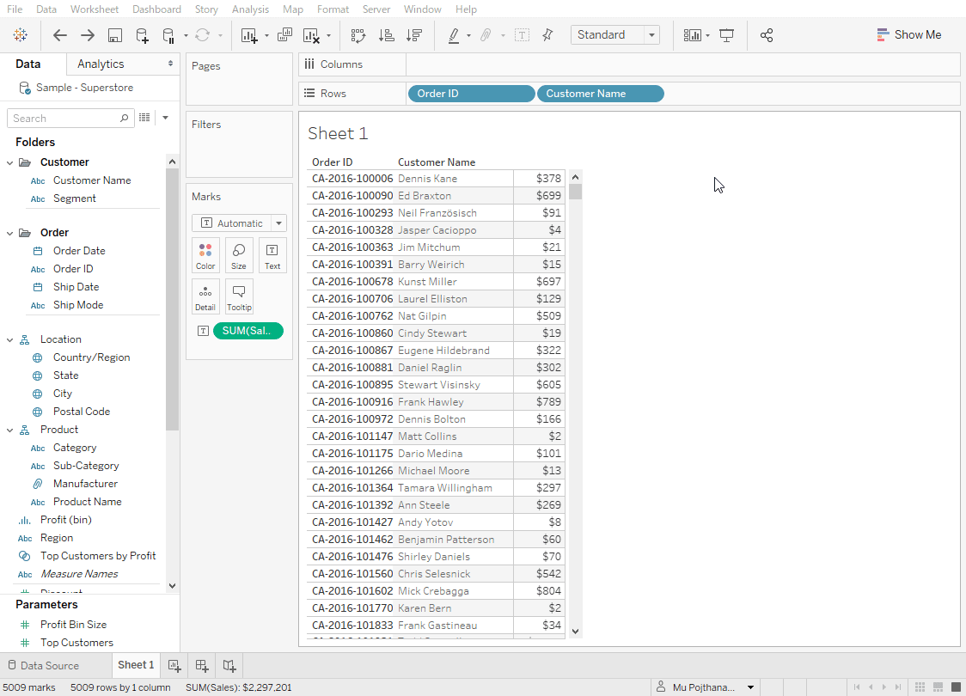Click the Duplicate worksheet icon
This screenshot has height=696, width=966.
click(x=285, y=35)
